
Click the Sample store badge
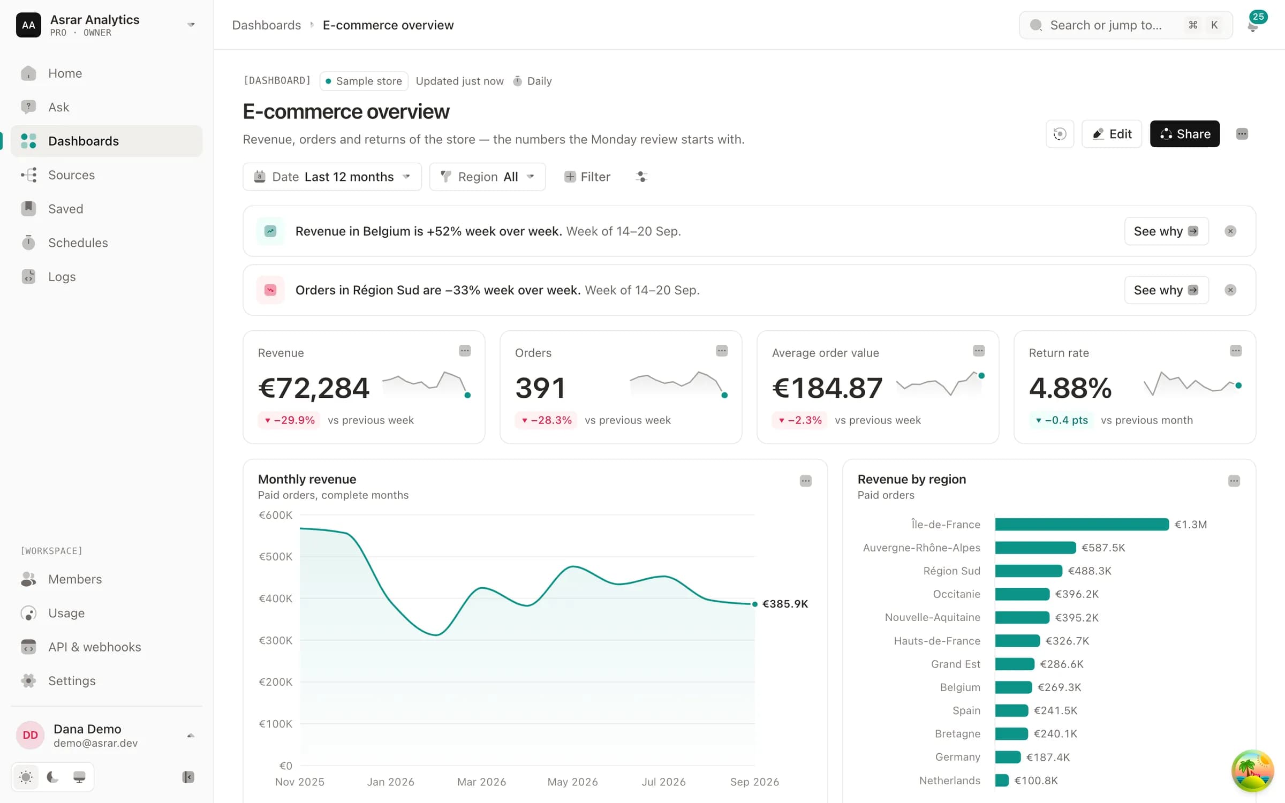click(364, 81)
